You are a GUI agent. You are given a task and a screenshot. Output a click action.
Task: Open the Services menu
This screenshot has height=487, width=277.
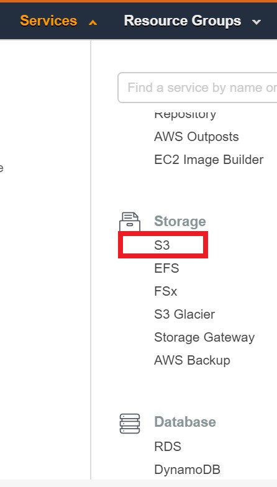point(48,21)
